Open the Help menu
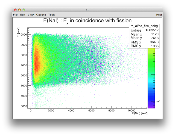Viewport: 175px width, 136px height. tap(159, 15)
